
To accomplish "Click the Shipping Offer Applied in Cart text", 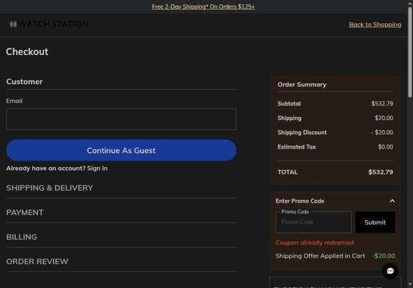I will point(320,256).
